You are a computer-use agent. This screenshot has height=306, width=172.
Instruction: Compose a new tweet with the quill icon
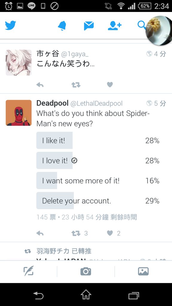tap(28, 271)
